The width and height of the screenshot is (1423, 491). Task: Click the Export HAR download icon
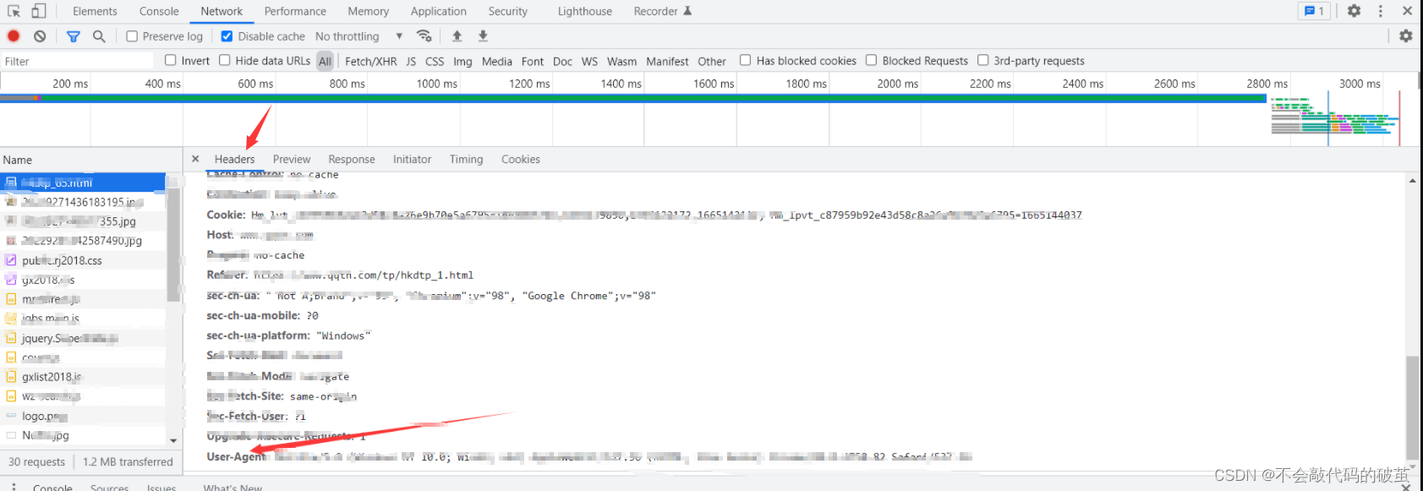483,36
